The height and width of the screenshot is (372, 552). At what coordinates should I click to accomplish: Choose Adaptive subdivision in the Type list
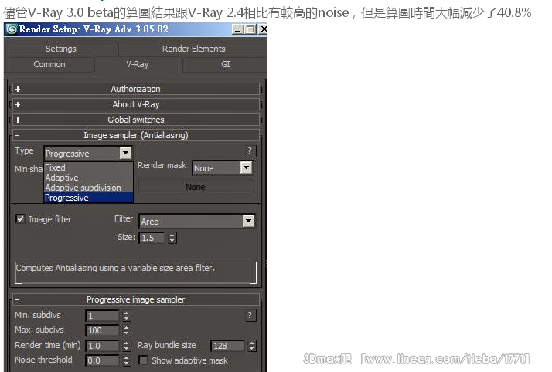(x=88, y=188)
